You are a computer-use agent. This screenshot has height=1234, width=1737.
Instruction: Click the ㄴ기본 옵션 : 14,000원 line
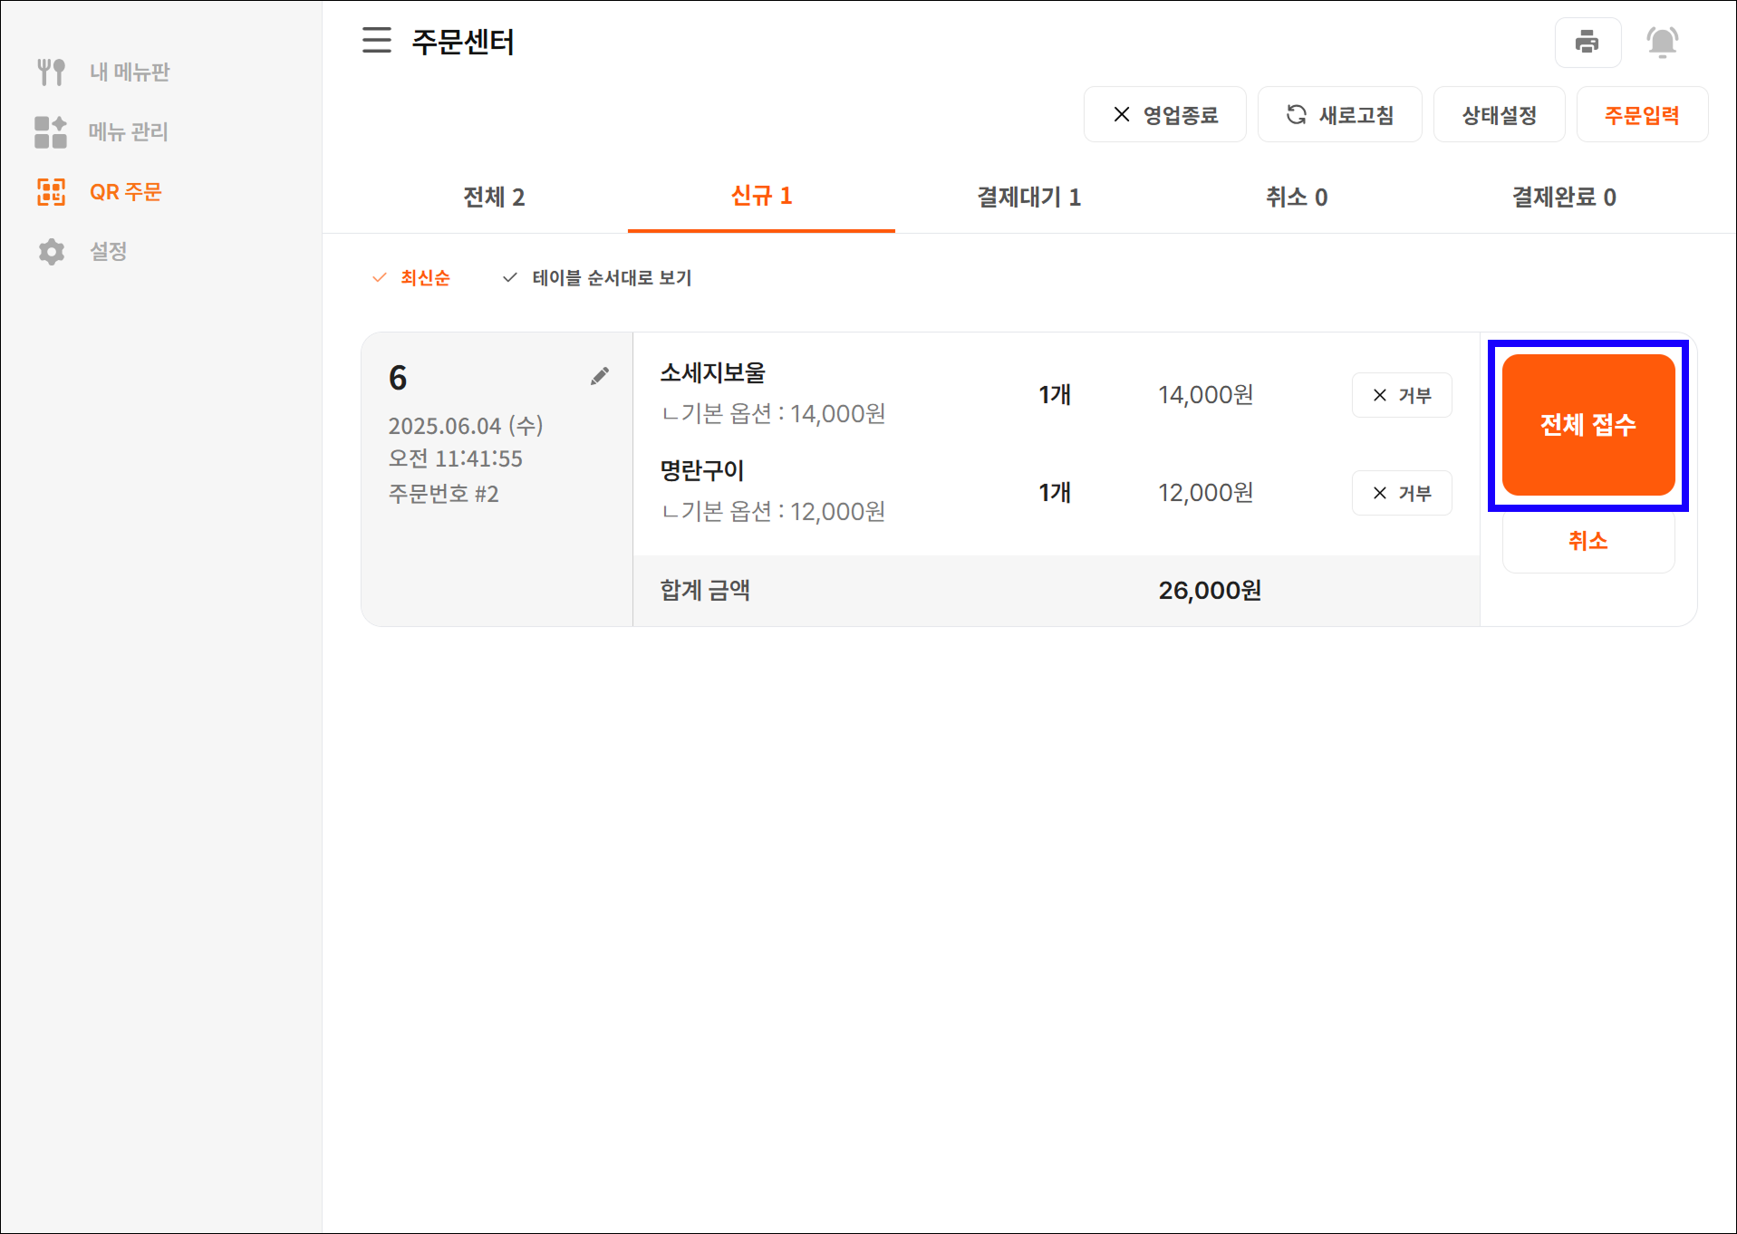pos(774,414)
